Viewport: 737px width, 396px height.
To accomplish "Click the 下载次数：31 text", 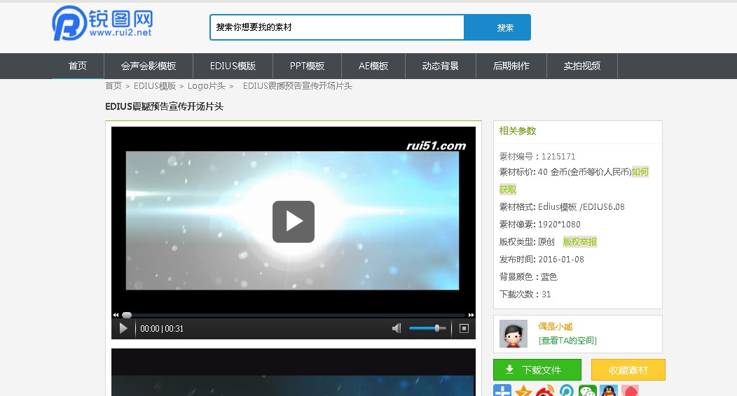I will (x=525, y=294).
